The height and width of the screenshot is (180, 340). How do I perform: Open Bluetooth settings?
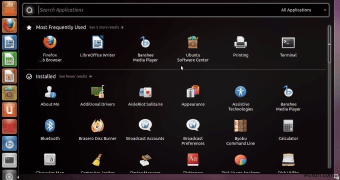(x=50, y=130)
